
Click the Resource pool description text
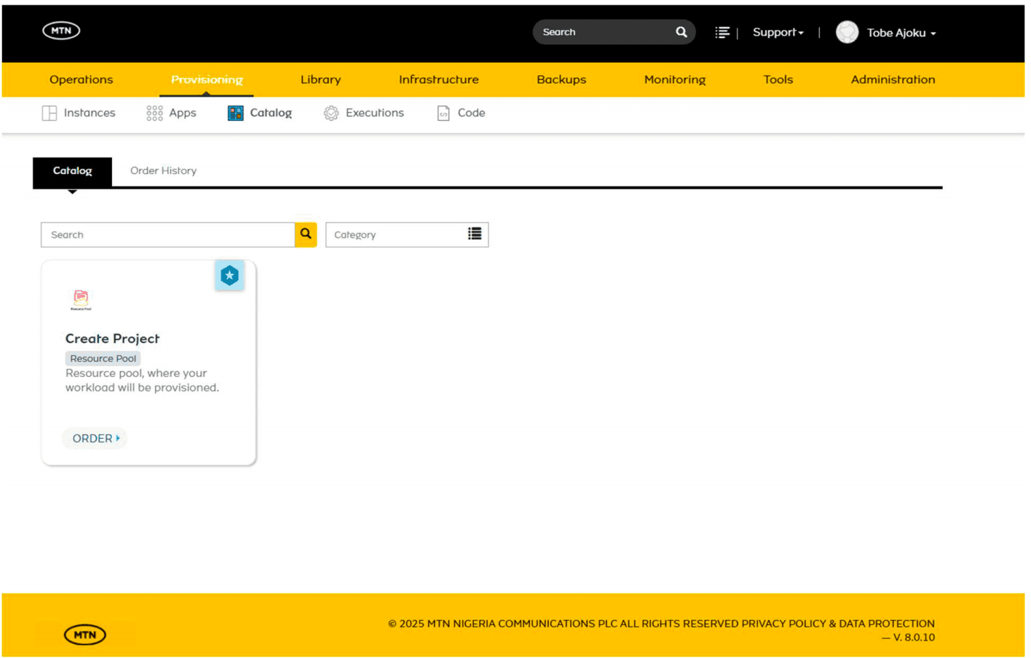click(x=142, y=380)
